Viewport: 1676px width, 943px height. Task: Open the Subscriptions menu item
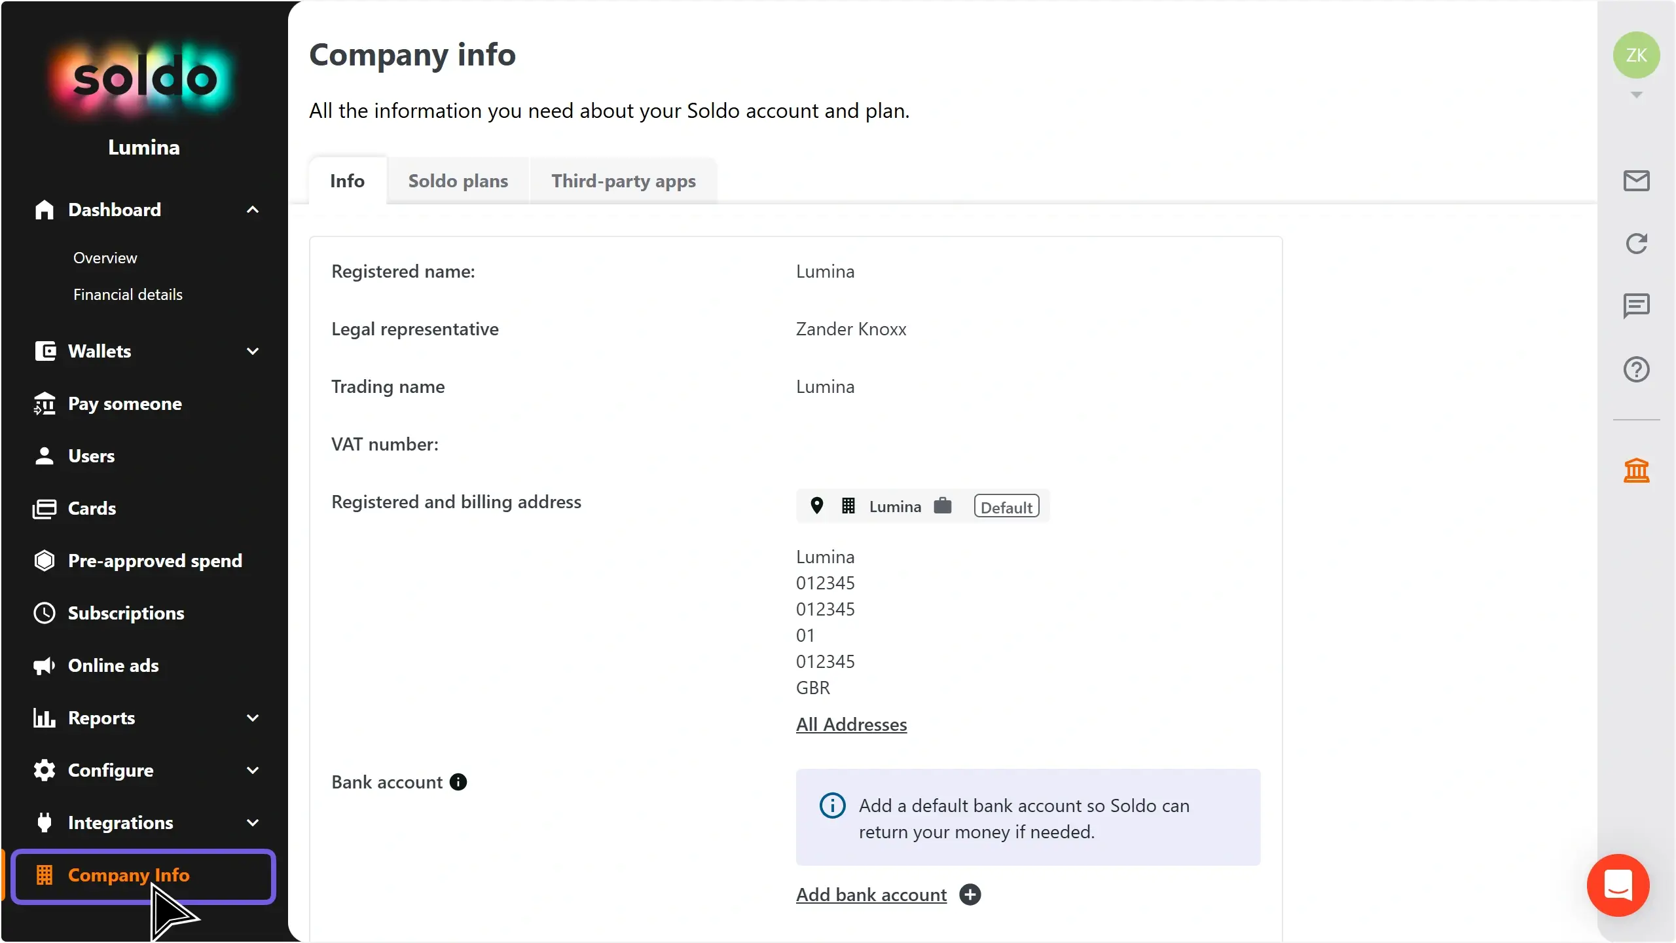126,613
